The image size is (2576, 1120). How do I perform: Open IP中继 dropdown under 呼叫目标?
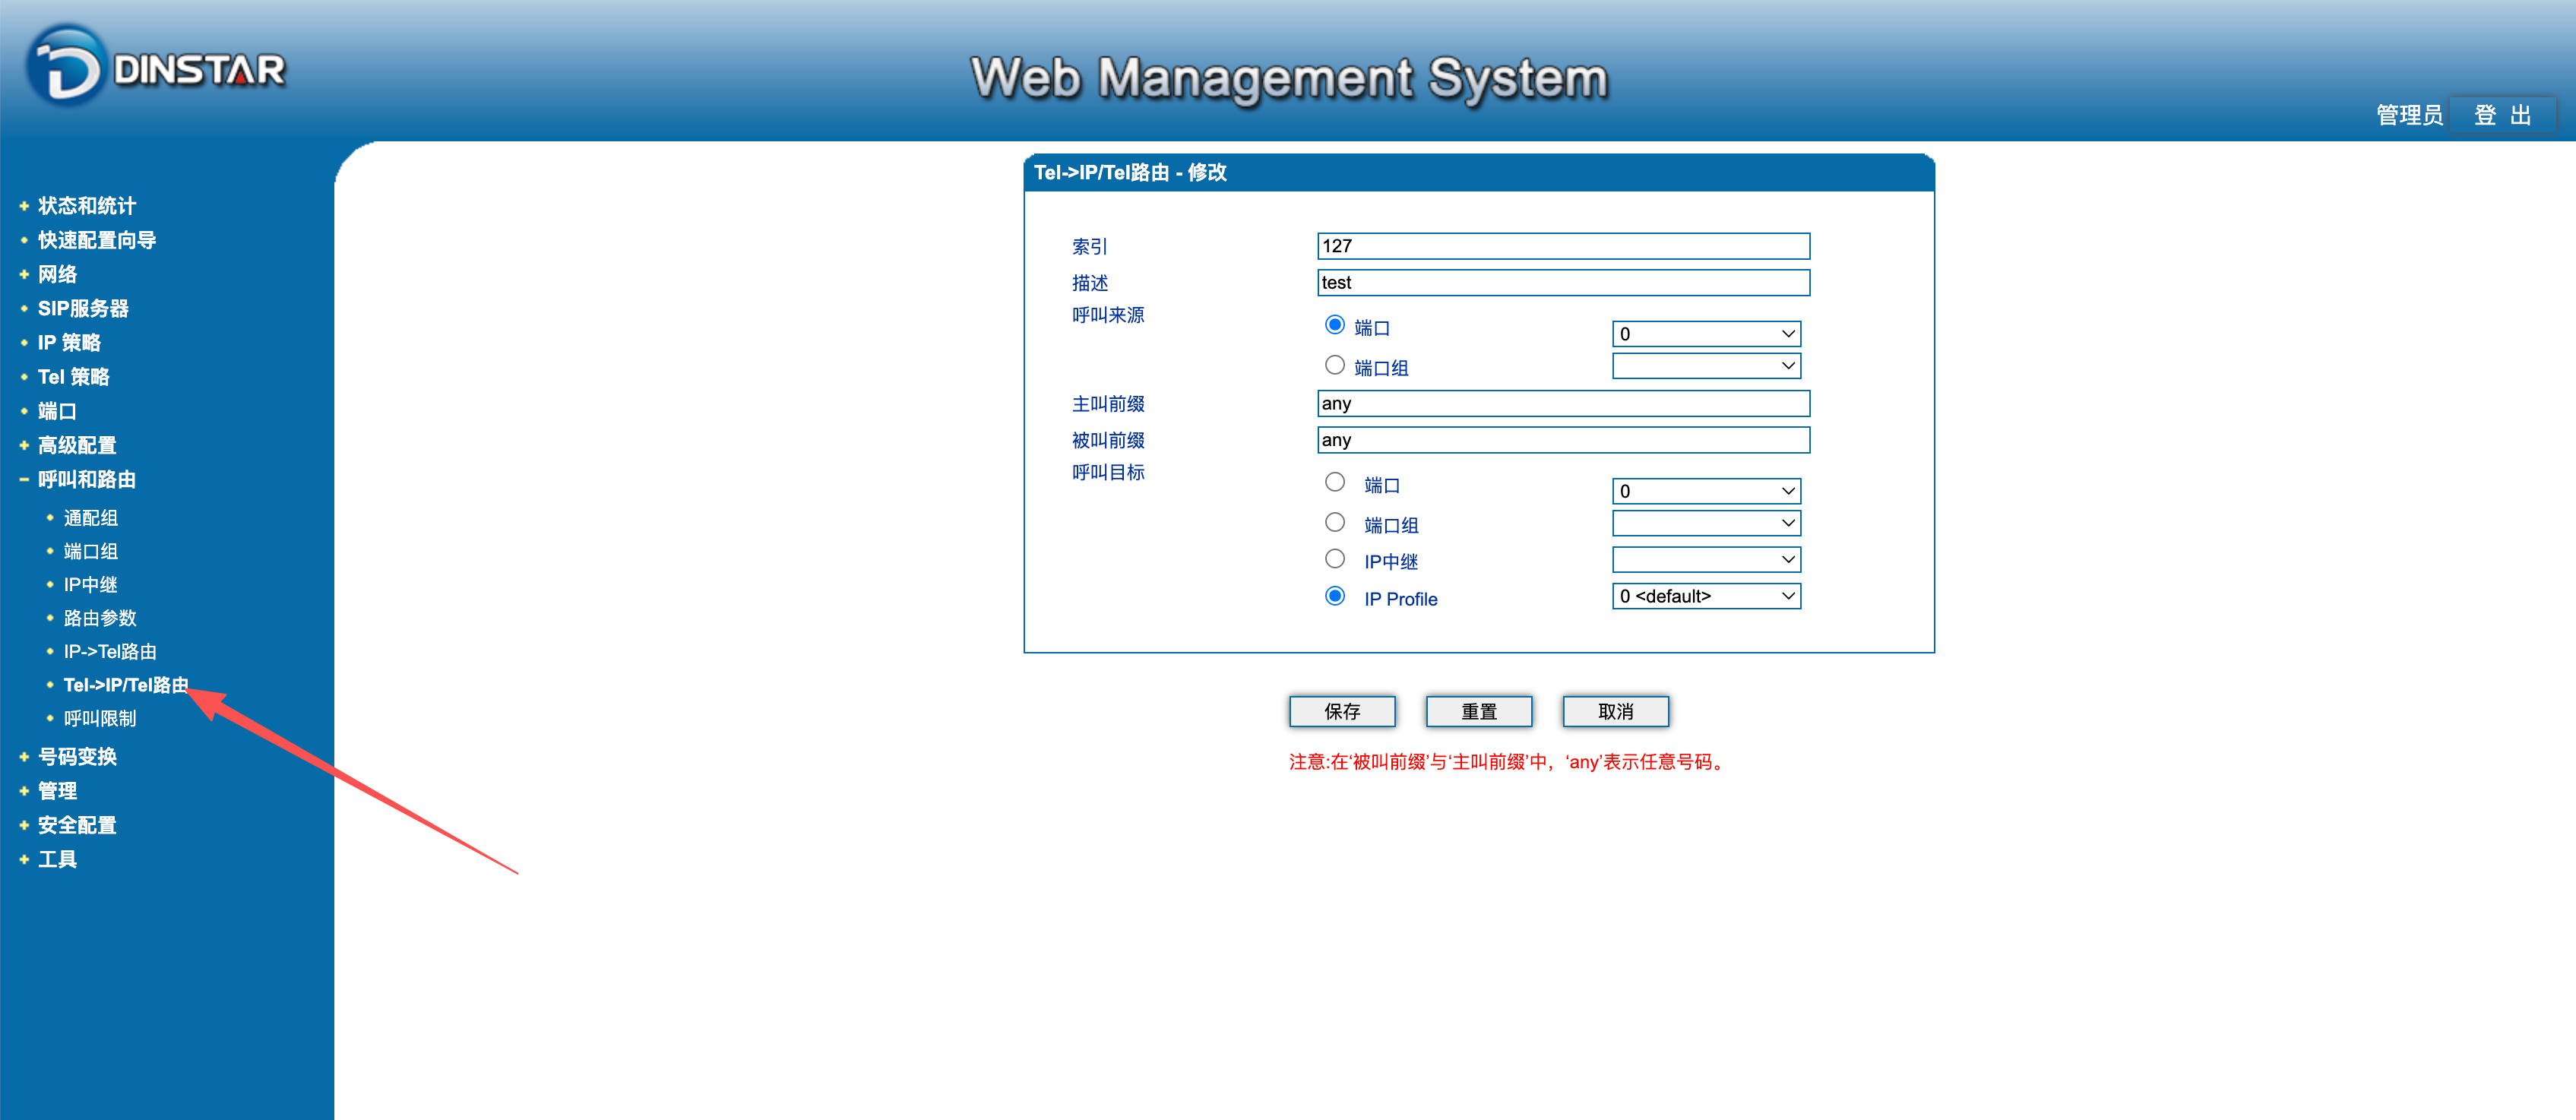pyautogui.click(x=1706, y=559)
